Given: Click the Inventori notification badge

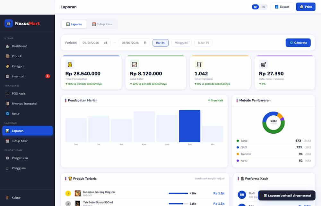Looking at the screenshot, I should 48,76.
